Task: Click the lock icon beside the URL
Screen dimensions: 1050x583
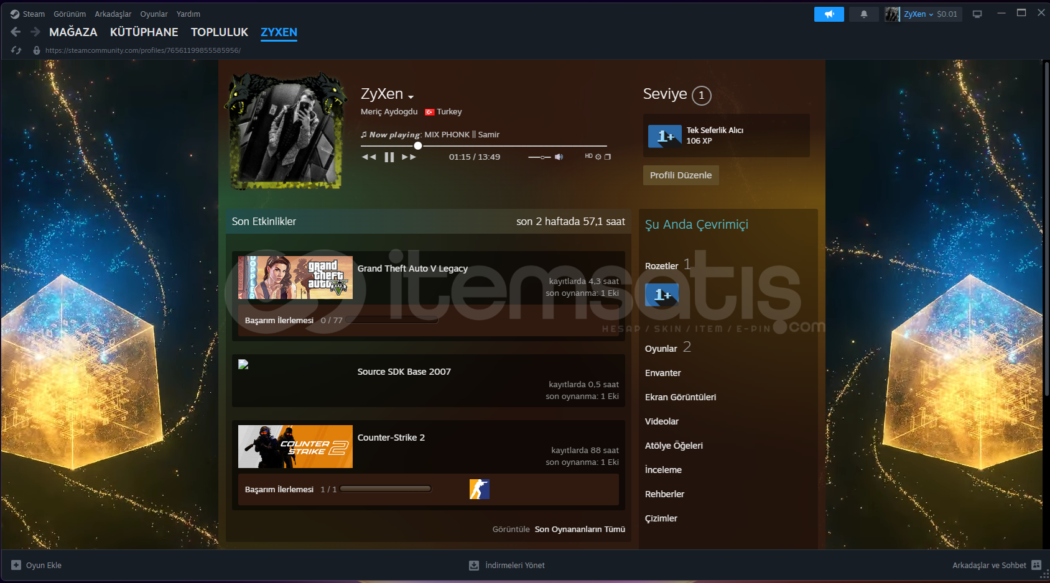Action: pyautogui.click(x=37, y=50)
